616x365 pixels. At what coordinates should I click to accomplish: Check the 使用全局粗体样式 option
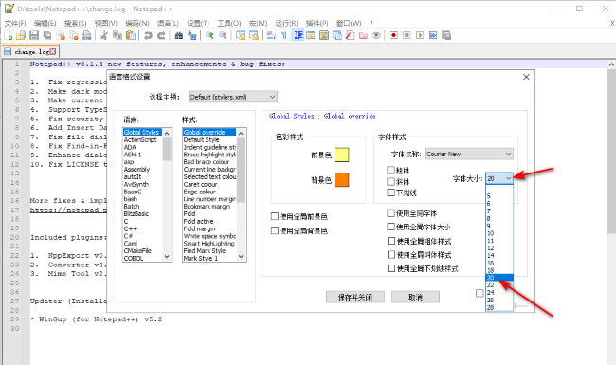(x=391, y=241)
